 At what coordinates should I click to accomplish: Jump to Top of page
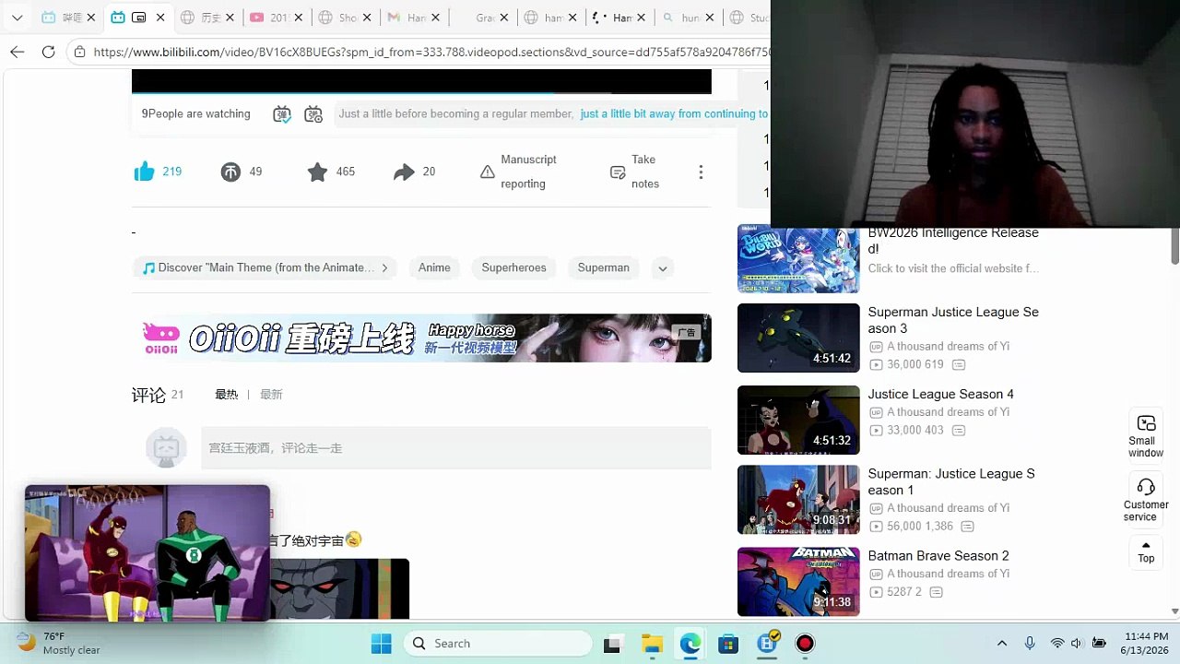(x=1146, y=551)
